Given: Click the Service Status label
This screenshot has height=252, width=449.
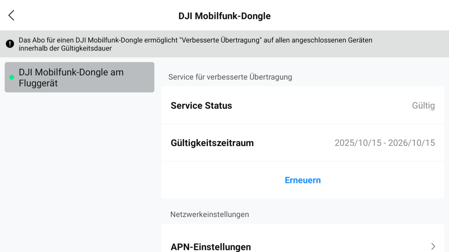Looking at the screenshot, I should click(x=201, y=105).
